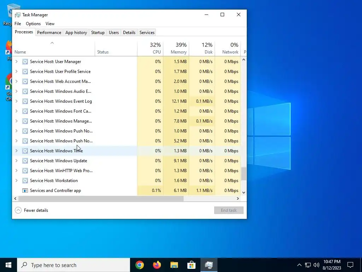
Task: Click the Task Manager title bar icon
Action: (x=18, y=15)
